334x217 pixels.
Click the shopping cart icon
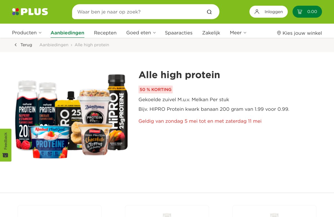pyautogui.click(x=300, y=12)
